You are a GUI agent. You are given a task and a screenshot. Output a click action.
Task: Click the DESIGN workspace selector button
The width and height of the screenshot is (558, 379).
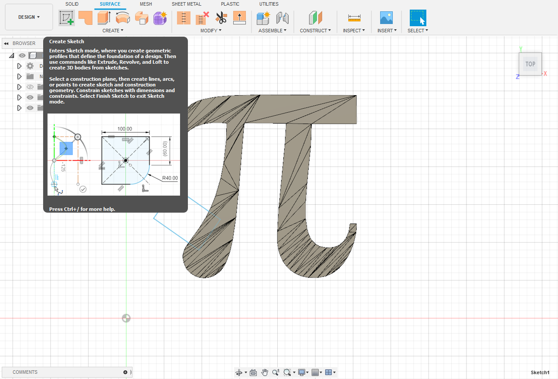click(x=29, y=17)
